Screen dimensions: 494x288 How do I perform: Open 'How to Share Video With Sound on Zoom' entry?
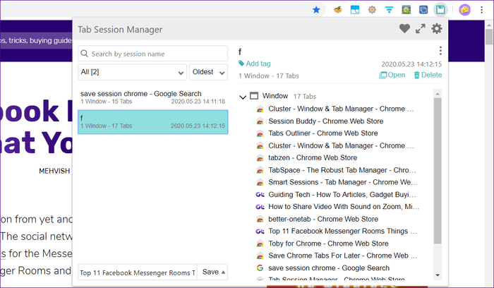[x=344, y=207]
